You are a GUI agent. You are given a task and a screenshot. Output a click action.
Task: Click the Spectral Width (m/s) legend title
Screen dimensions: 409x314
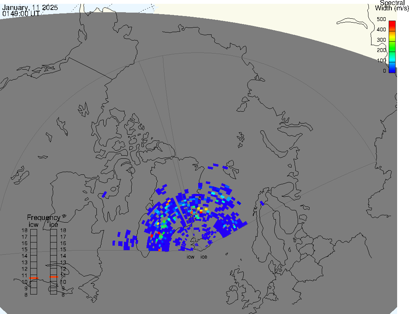coord(392,5)
